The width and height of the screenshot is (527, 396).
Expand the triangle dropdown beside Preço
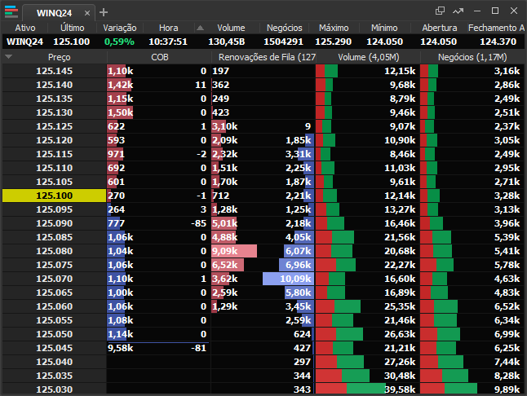click(x=9, y=57)
